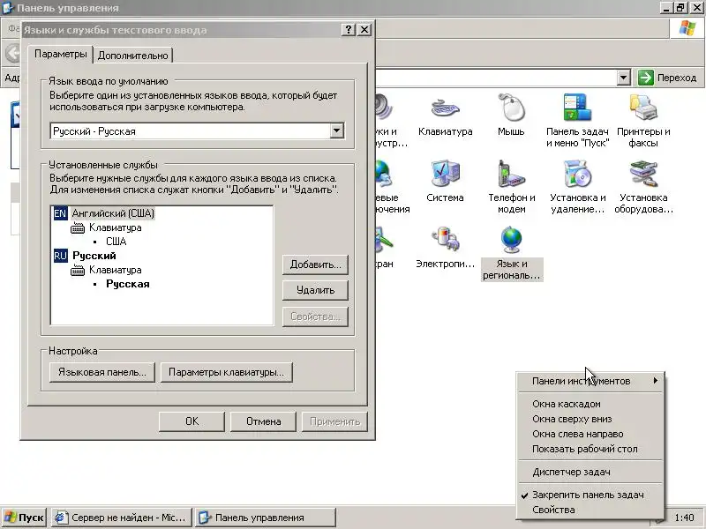This screenshot has width=706, height=529.
Task: Click the EN language badge in list
Action: coord(60,213)
